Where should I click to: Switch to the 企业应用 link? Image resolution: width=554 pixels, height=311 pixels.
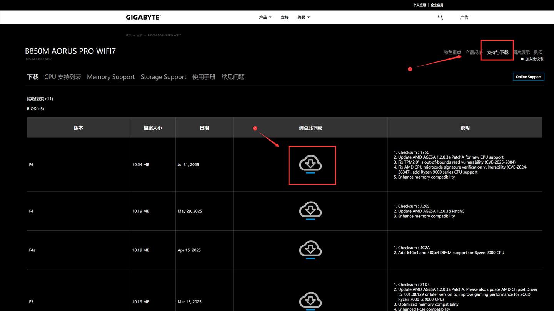437,5
